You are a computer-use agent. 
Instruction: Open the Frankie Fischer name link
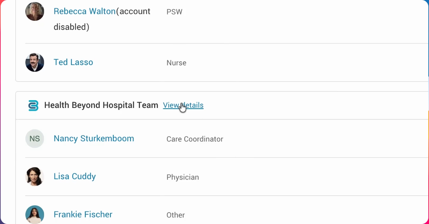[83, 214]
